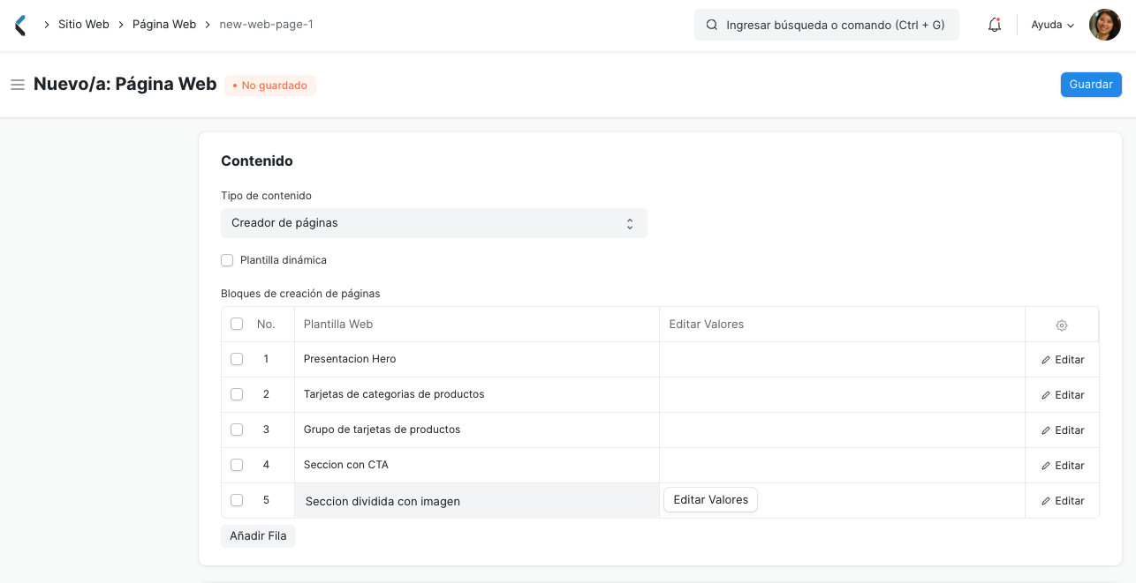Viewport: 1136px width, 583px height.
Task: Click Añadir Fila to add a row
Action: (x=258, y=535)
